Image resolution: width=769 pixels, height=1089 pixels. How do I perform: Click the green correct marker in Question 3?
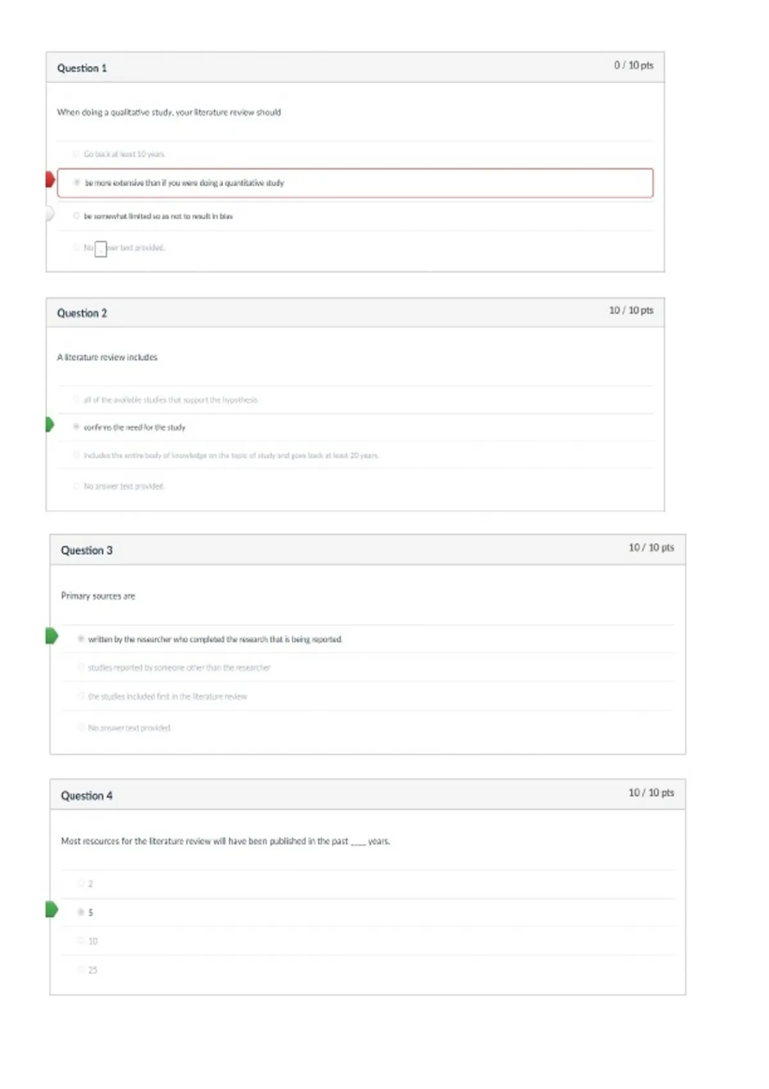52,636
